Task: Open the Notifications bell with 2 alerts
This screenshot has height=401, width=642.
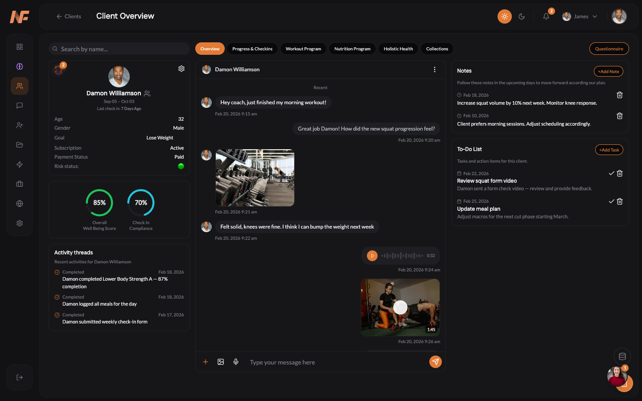Action: coord(546,16)
